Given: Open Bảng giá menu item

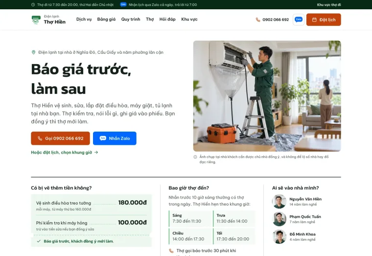Looking at the screenshot, I should (106, 20).
